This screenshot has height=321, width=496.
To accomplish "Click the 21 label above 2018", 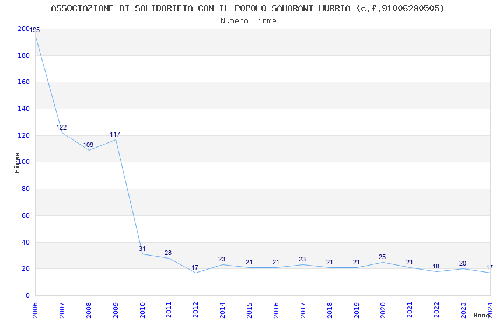I will tap(329, 262).
